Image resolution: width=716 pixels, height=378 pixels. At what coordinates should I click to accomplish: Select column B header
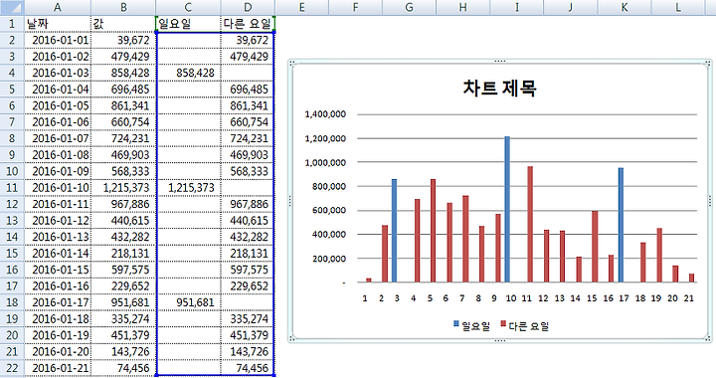click(x=123, y=7)
